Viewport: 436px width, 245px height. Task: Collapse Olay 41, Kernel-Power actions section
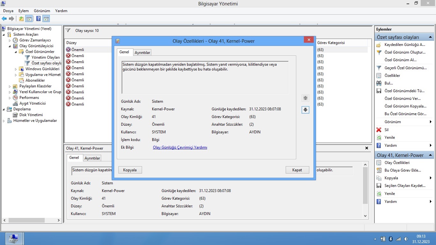pos(430,155)
